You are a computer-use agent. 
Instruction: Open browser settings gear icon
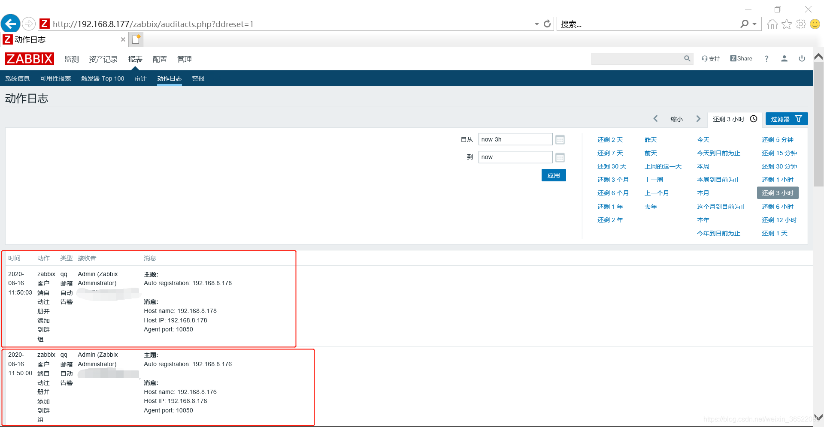tap(800, 24)
